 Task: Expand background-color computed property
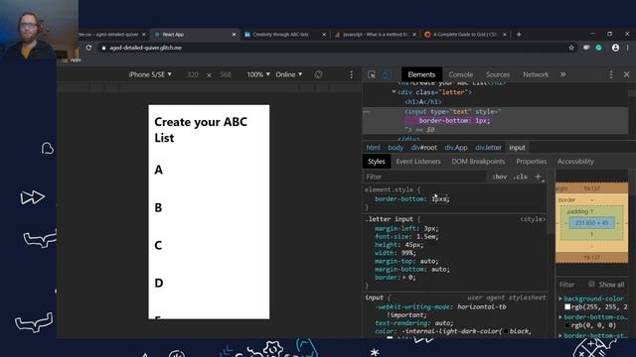(x=560, y=298)
